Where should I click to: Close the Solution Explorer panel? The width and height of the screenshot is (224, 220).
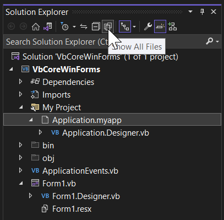(214, 12)
